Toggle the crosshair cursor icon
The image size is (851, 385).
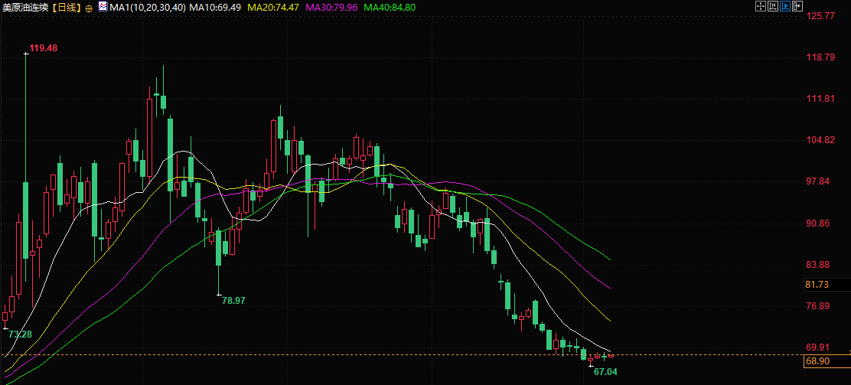[761, 6]
